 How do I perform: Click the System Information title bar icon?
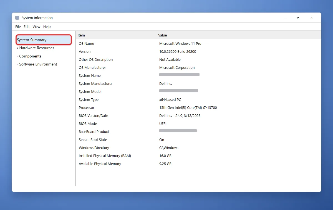17,18
